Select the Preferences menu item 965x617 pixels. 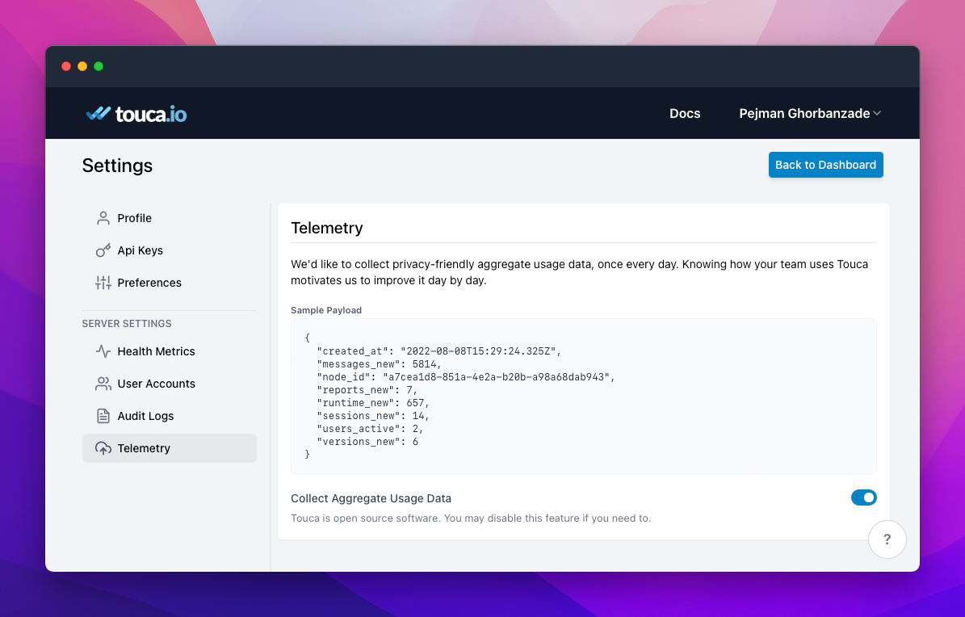(170, 283)
